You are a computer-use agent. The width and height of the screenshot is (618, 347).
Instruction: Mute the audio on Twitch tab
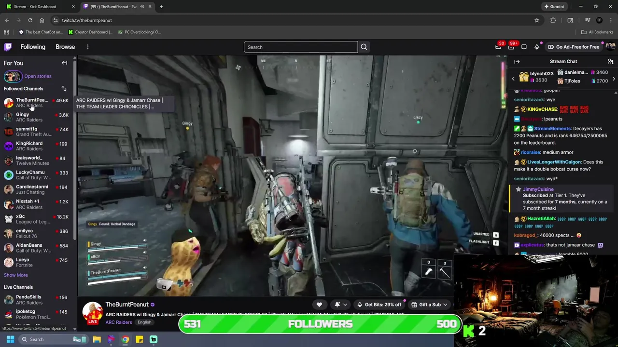pyautogui.click(x=142, y=6)
